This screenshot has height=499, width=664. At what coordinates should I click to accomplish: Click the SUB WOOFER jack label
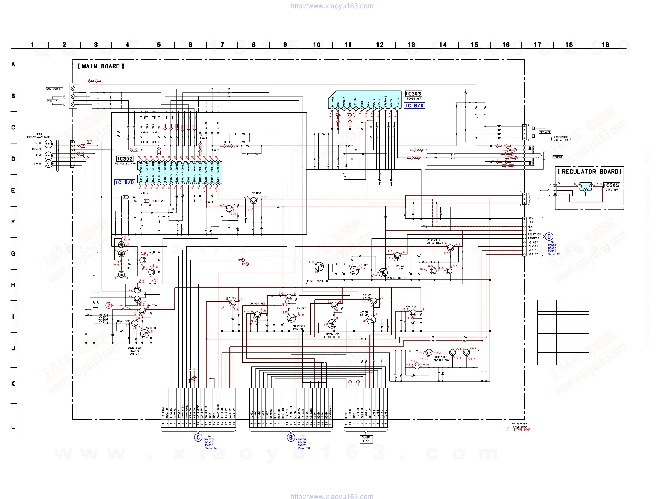(x=54, y=89)
